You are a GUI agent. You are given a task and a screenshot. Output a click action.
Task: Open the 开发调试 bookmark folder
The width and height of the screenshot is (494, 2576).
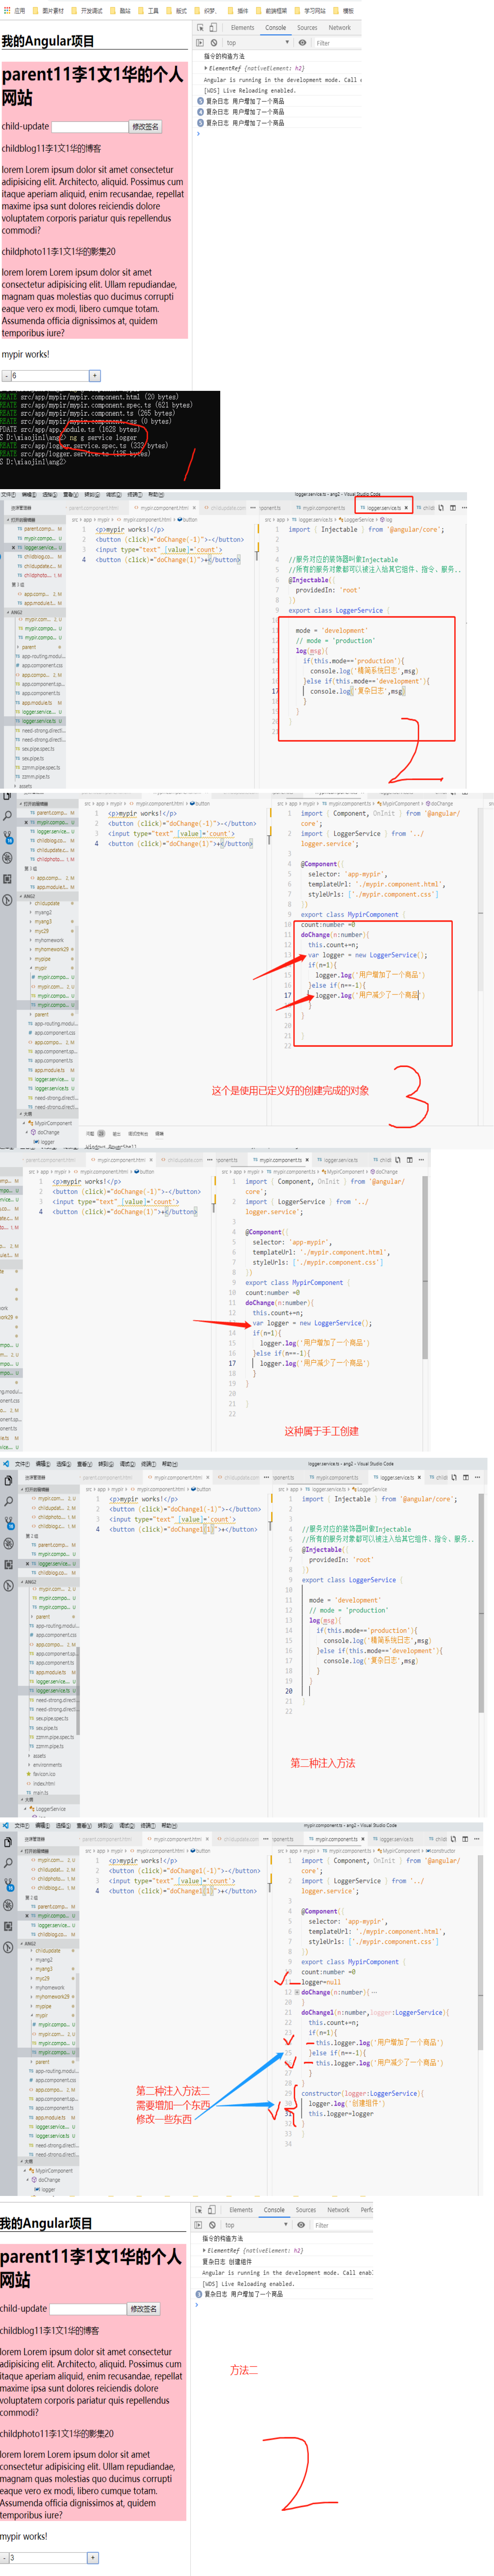[88, 11]
